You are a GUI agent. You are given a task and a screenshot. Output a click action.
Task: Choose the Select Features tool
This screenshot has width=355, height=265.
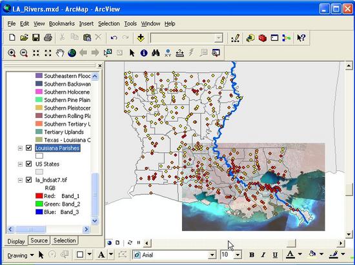(x=108, y=53)
